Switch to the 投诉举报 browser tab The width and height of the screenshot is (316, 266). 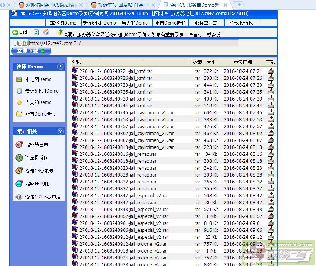point(119,5)
